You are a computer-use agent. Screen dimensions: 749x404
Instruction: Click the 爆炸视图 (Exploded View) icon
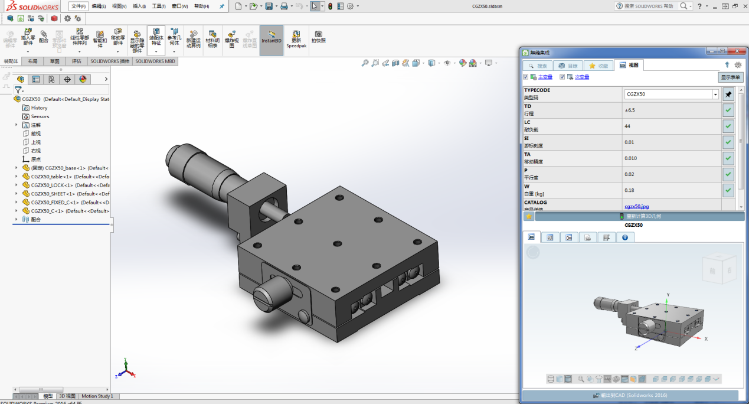[231, 37]
